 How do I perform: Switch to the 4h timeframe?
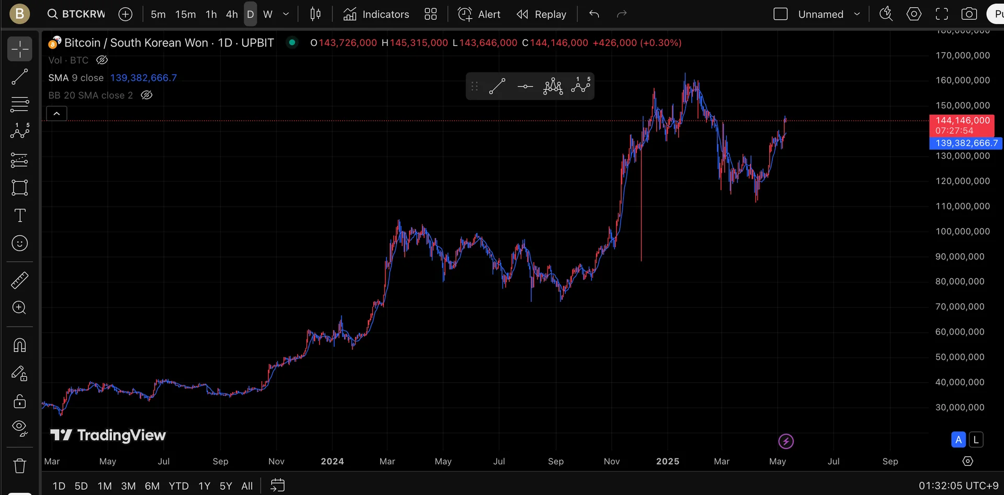pos(232,14)
